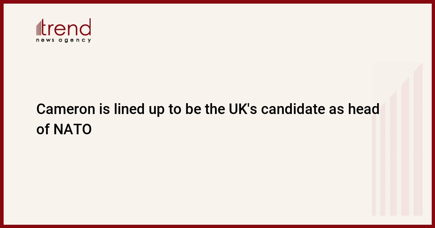The height and width of the screenshot is (228, 435).
Task: Click the letter "d" in the trend logo
Action: point(86,28)
